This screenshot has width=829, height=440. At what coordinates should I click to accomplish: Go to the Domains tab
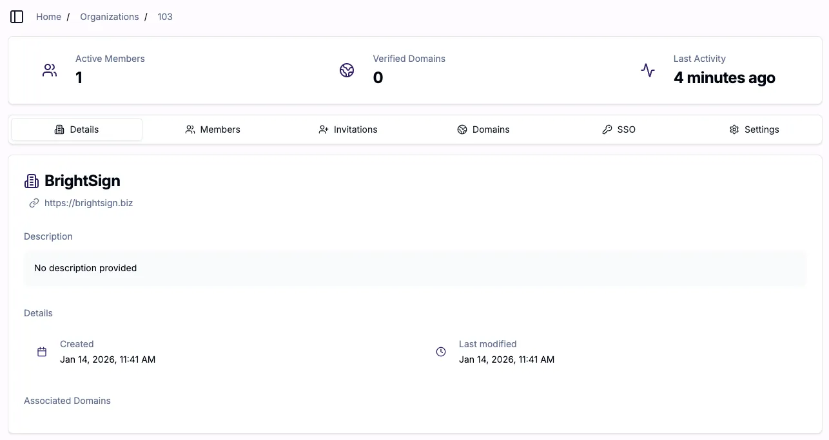click(483, 129)
